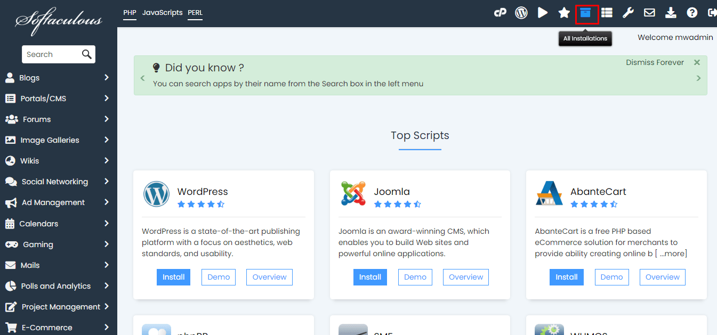Click the WordPress card title
717x335 pixels.
(203, 192)
